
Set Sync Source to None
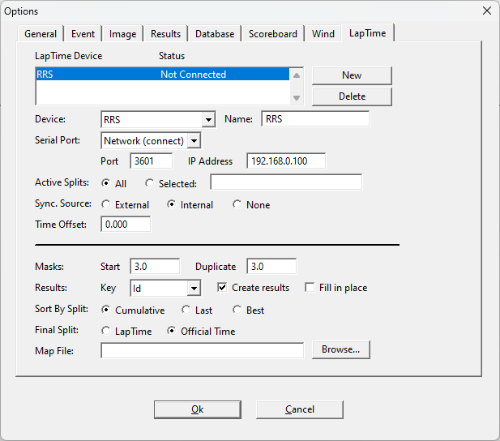click(x=251, y=204)
